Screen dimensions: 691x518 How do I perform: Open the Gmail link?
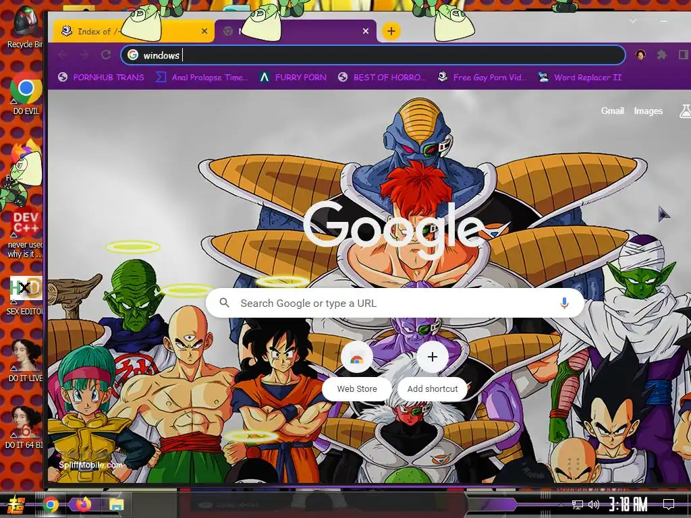click(613, 111)
